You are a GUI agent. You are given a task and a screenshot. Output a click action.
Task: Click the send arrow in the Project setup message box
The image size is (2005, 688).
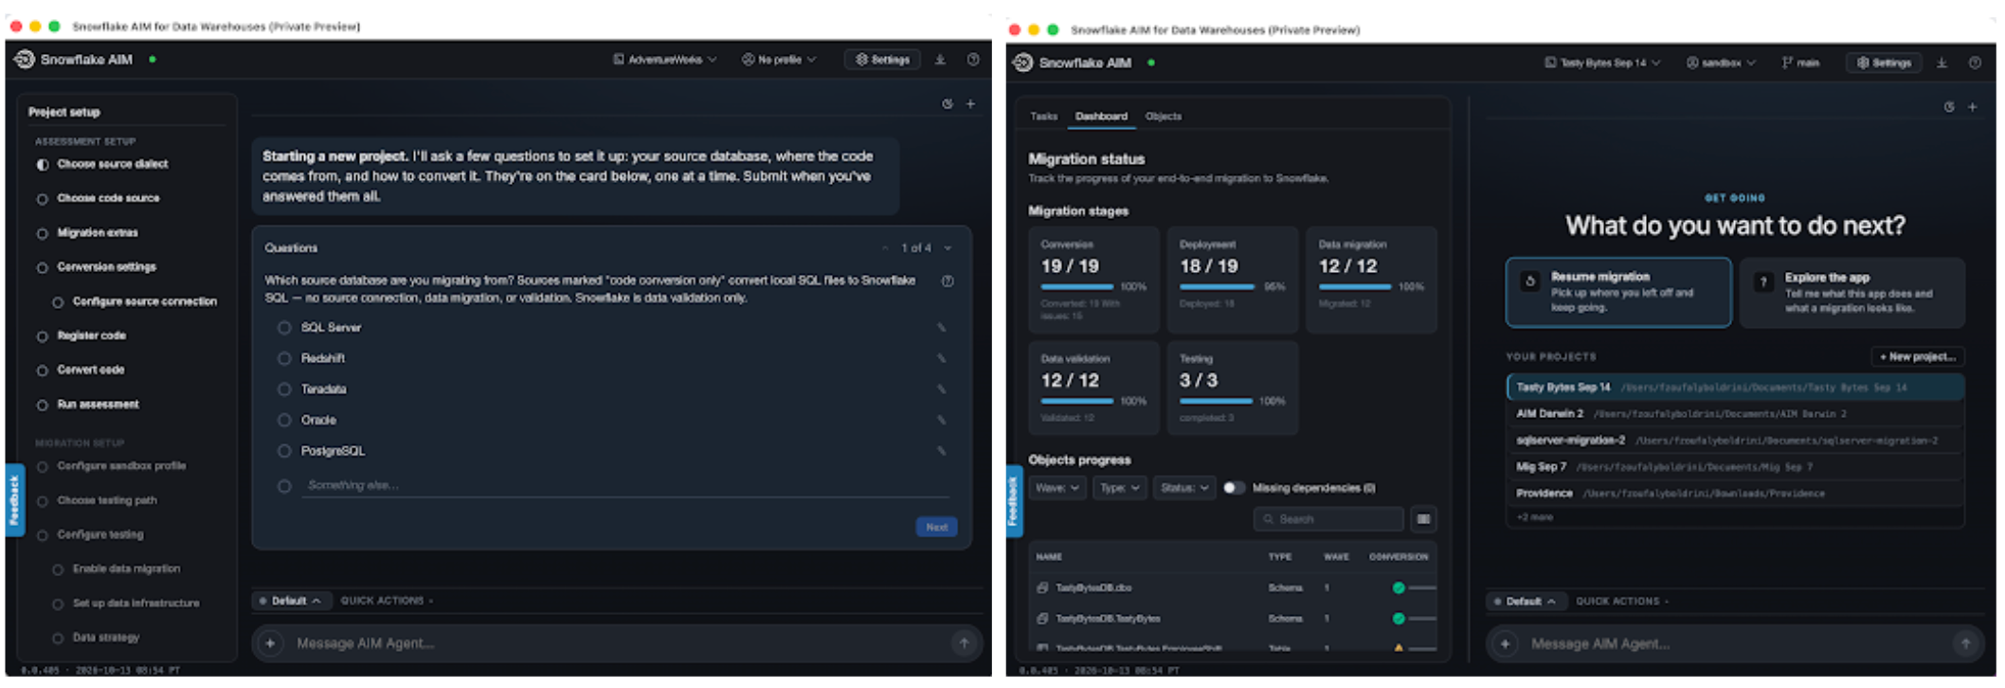[x=964, y=643]
